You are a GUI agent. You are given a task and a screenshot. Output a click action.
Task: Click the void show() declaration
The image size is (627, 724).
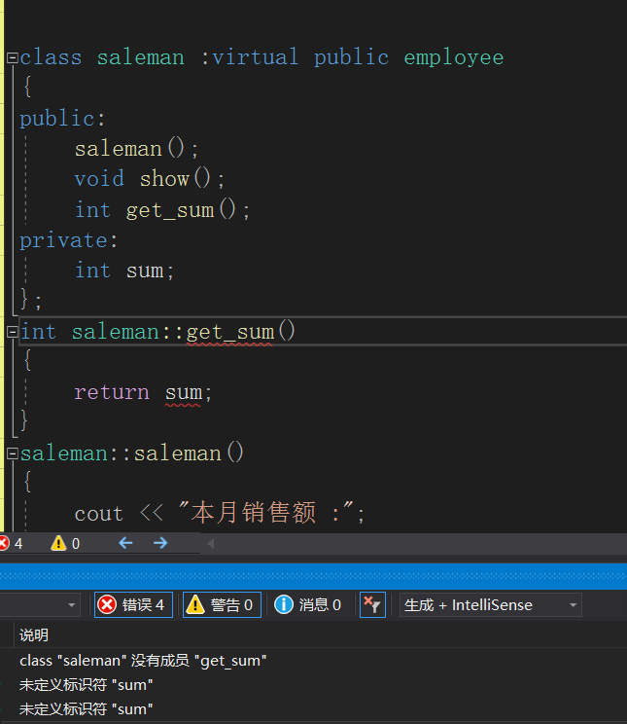(150, 178)
